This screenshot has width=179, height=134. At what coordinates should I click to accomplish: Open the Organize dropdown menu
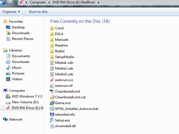click(11, 11)
